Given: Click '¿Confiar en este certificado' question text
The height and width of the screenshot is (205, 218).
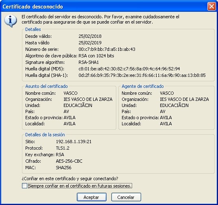Looking at the screenshot, I should coord(70,179).
